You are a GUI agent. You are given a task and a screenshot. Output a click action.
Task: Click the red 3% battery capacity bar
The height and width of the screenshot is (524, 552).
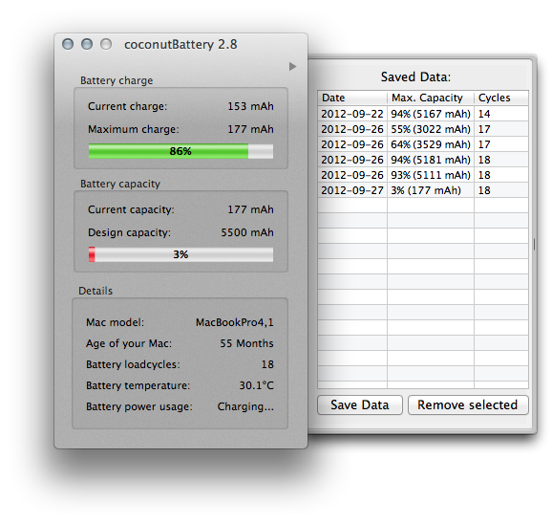180,254
